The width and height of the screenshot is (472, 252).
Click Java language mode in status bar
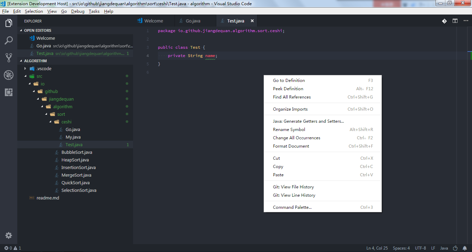pos(444,248)
